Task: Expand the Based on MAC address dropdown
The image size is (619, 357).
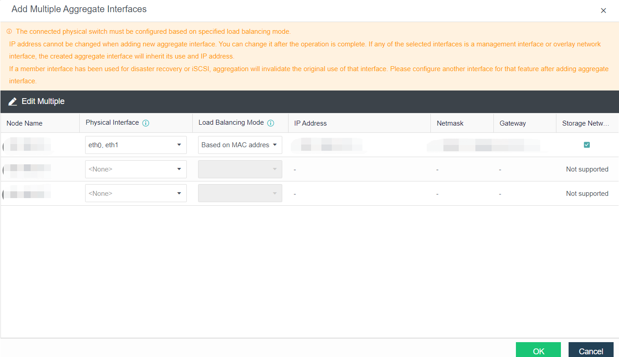Action: [240, 145]
